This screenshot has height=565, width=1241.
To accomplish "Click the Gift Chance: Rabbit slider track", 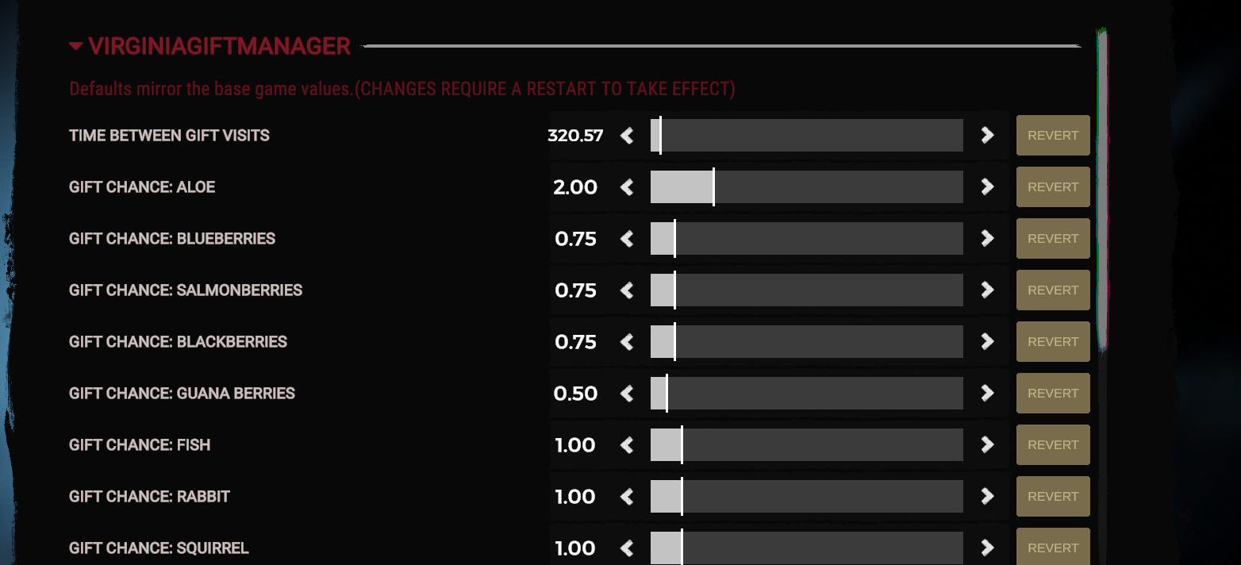I will [x=806, y=497].
